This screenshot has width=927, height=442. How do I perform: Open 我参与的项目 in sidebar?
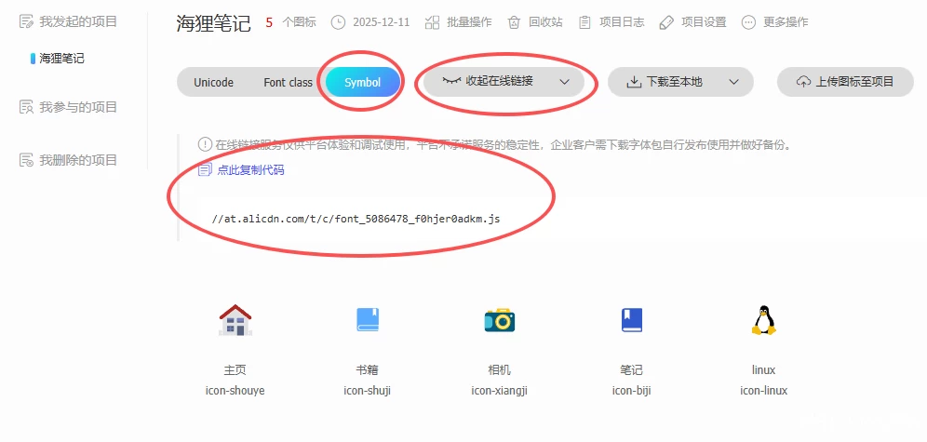pos(78,107)
